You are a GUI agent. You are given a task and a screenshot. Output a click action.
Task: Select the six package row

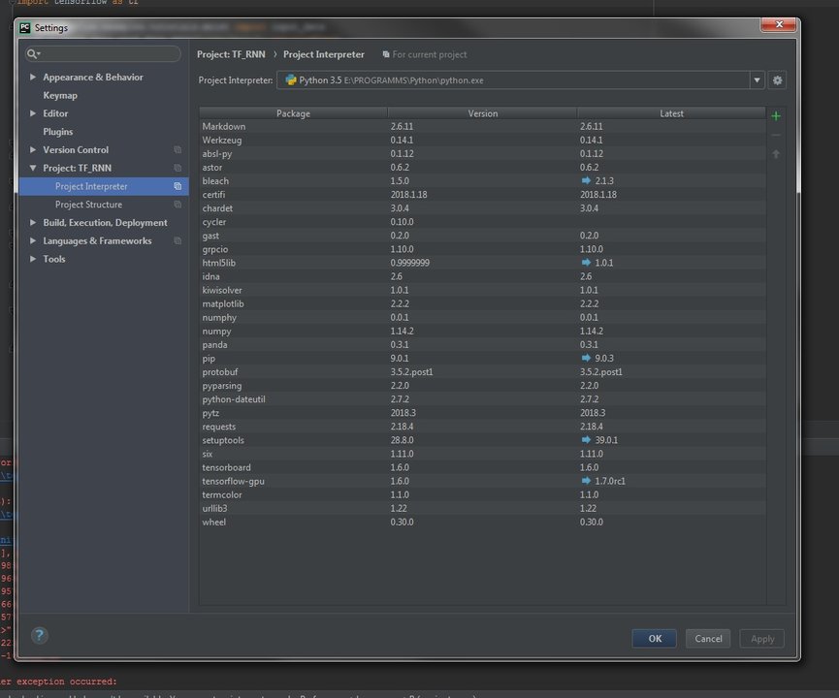[482, 454]
